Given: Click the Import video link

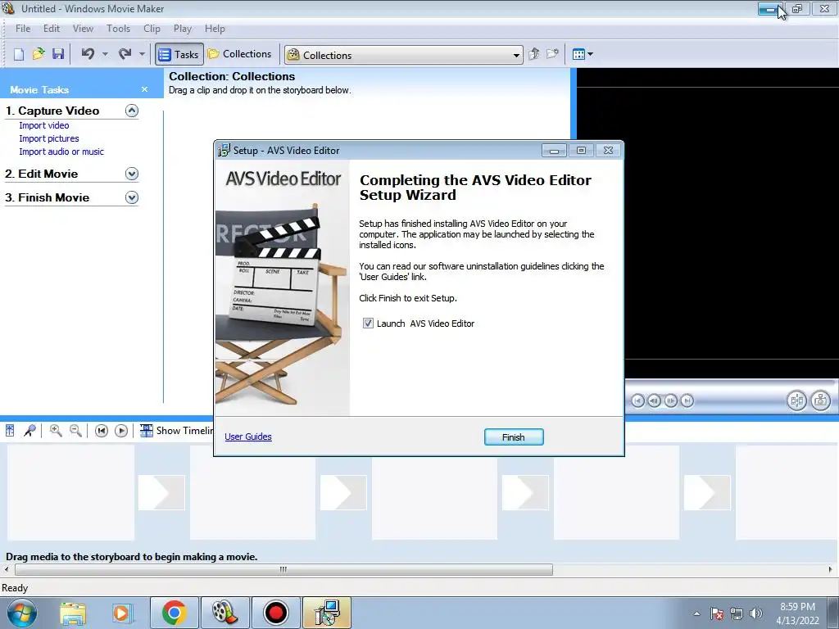Looking at the screenshot, I should coord(44,125).
